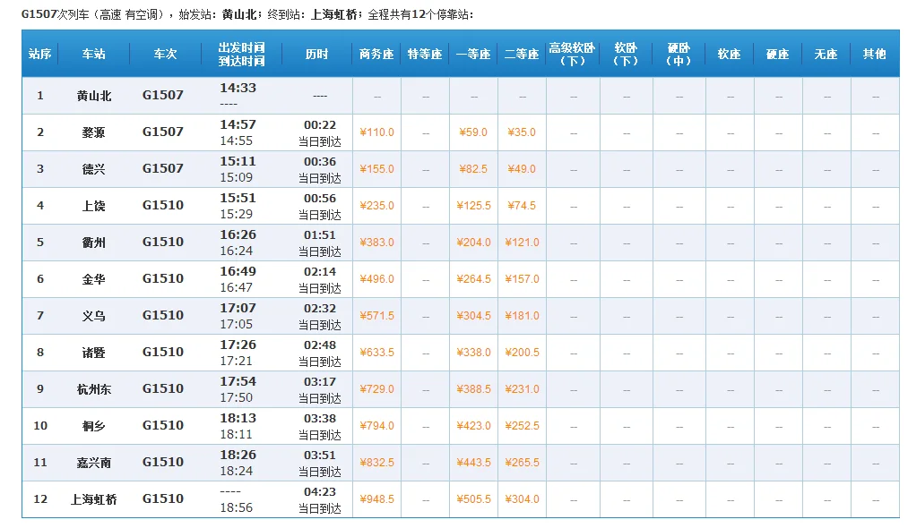Click train number G1507 in the first row

coord(165,95)
